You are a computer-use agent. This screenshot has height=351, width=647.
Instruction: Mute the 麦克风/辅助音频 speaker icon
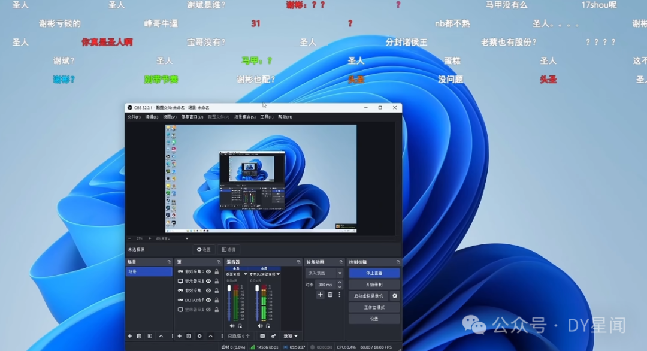260,326
